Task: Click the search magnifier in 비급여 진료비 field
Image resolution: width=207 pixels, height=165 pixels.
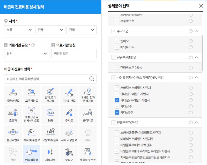Action: click(92, 79)
